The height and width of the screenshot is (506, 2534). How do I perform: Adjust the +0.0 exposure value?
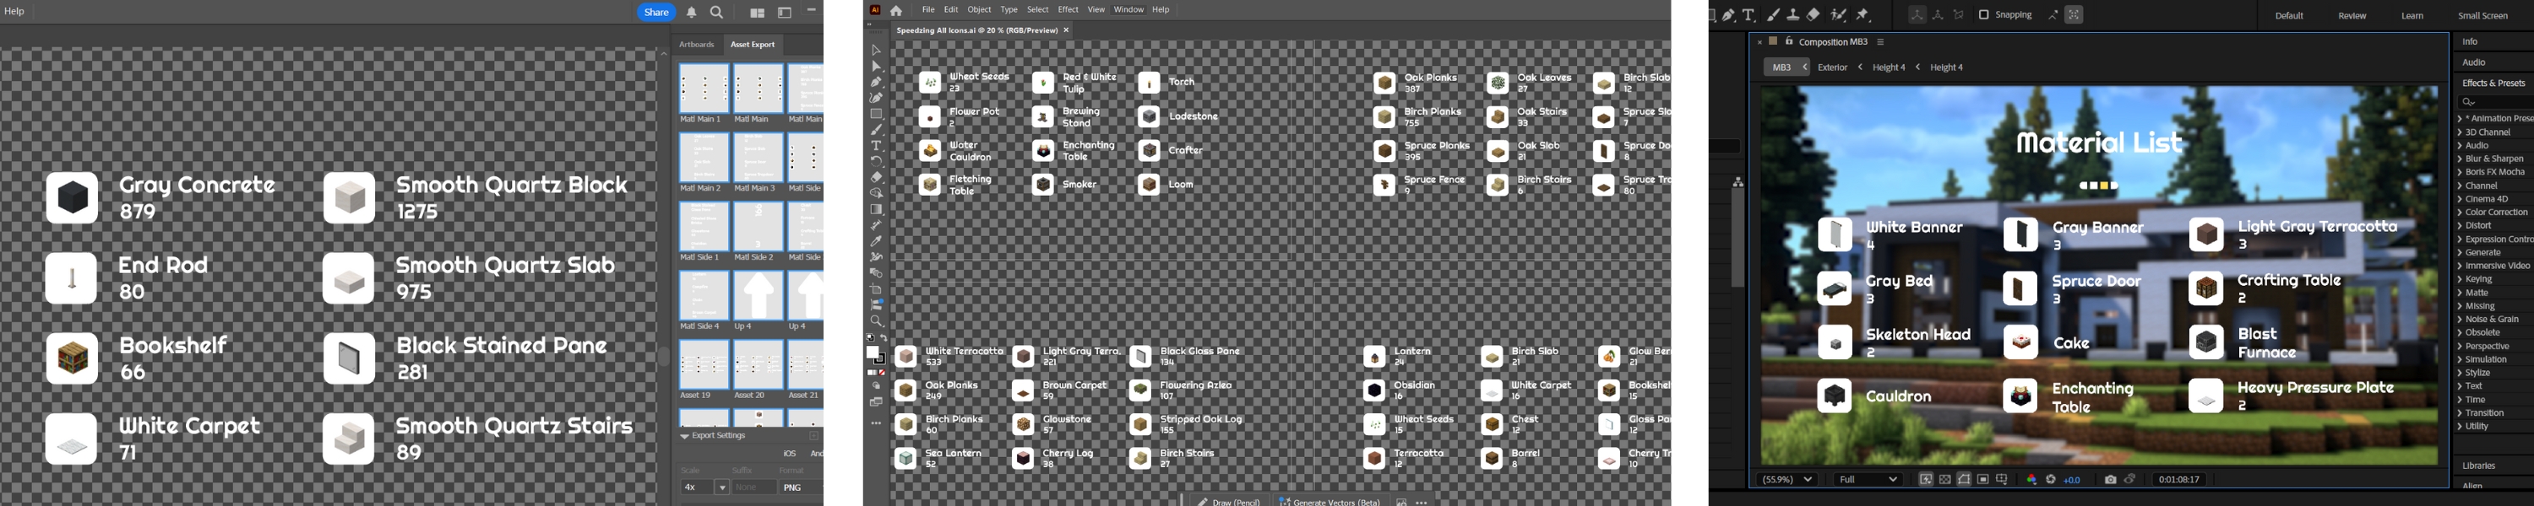(x=2072, y=480)
